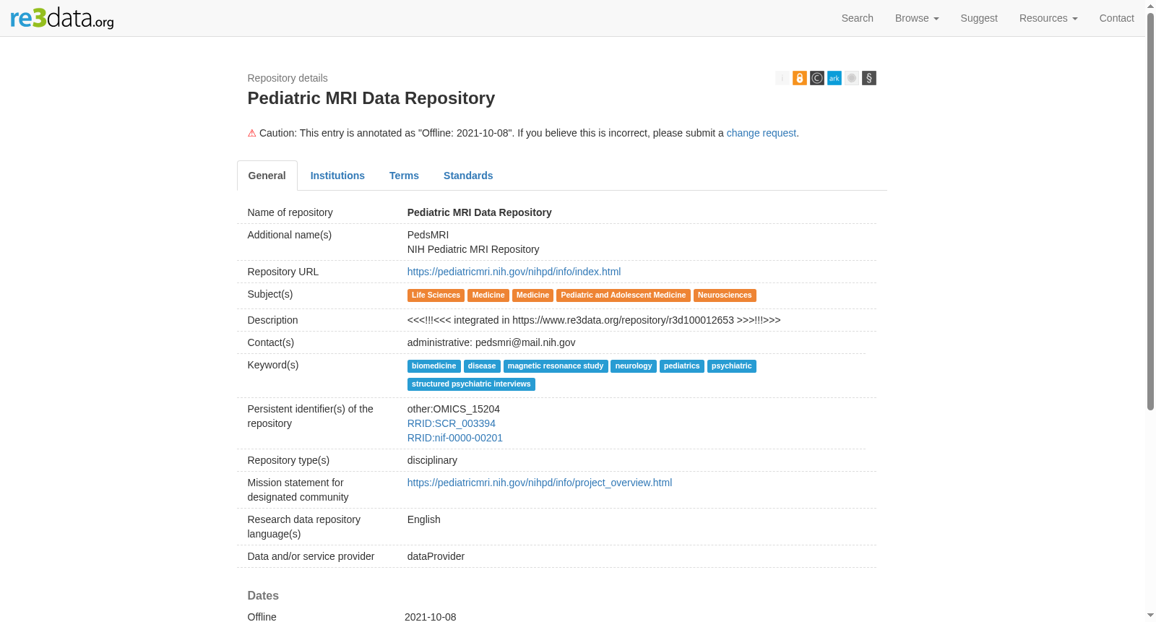The image size is (1156, 622).
Task: Click the vertical page scrollbar
Action: click(x=1150, y=212)
